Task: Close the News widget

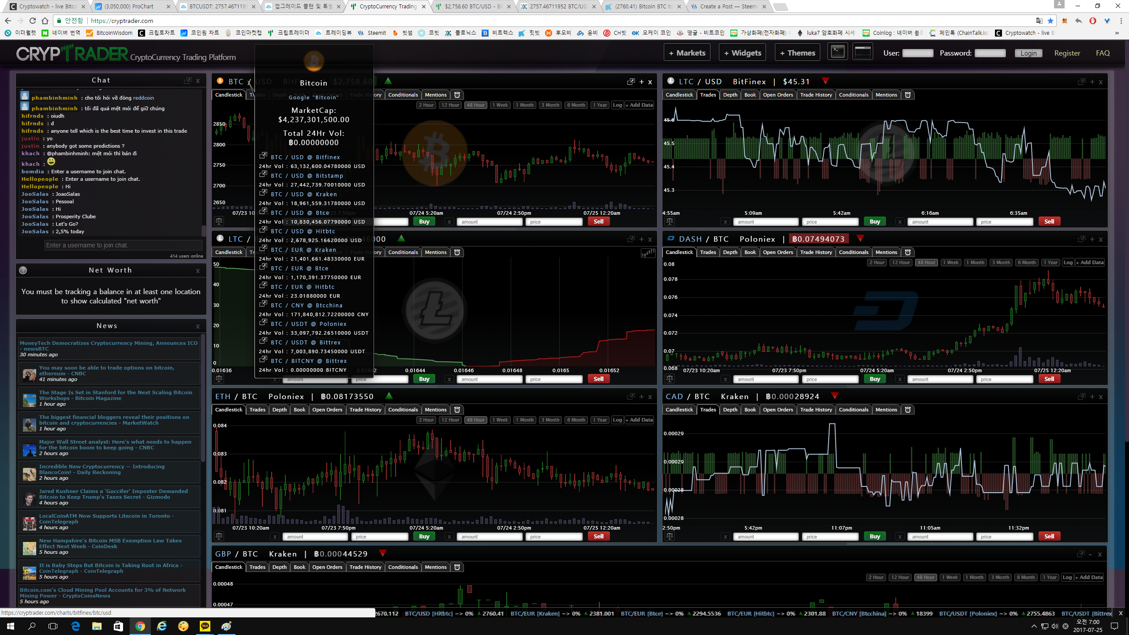Action: coord(198,326)
